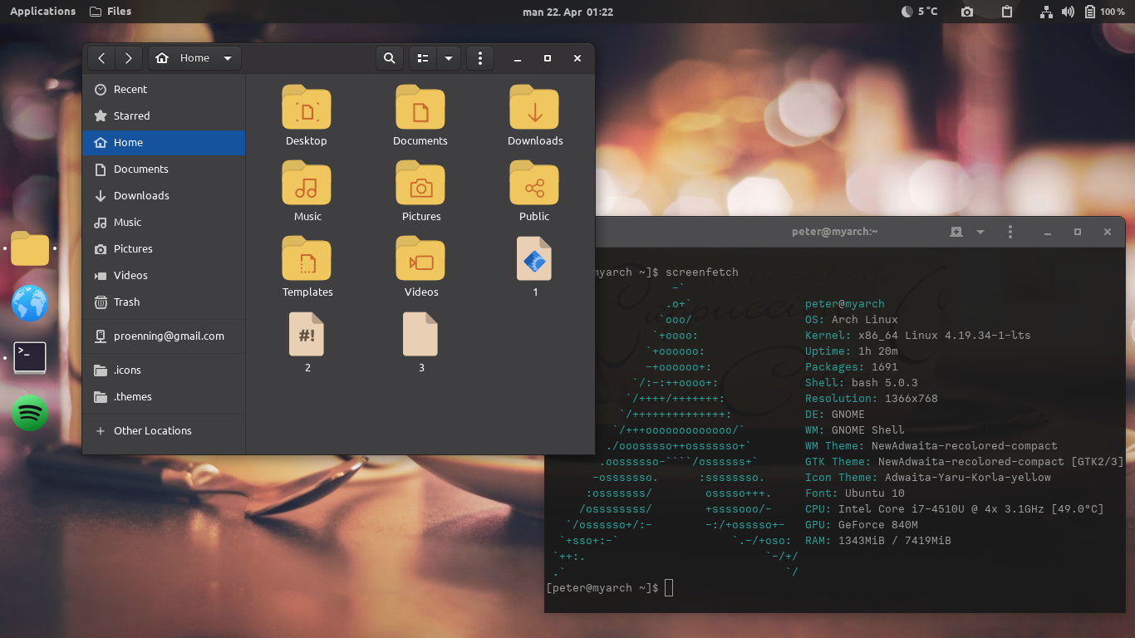Click the weather indicator showing 5 °C
Screen dimensions: 1135x638
pos(920,12)
